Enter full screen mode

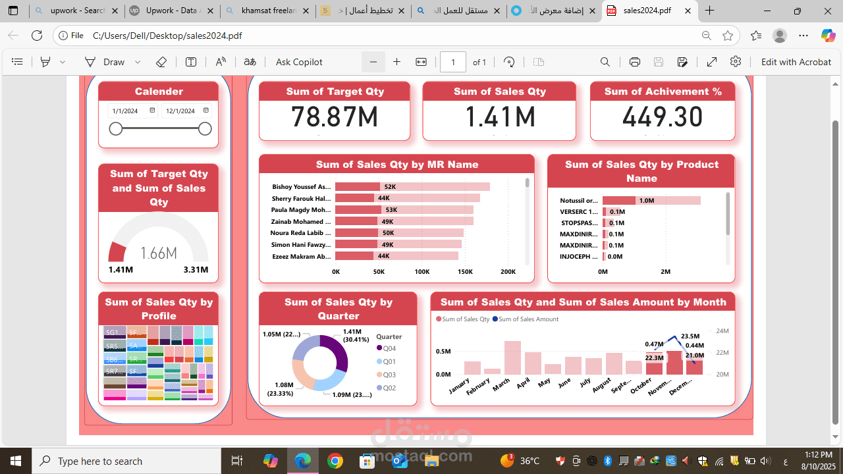click(x=712, y=62)
